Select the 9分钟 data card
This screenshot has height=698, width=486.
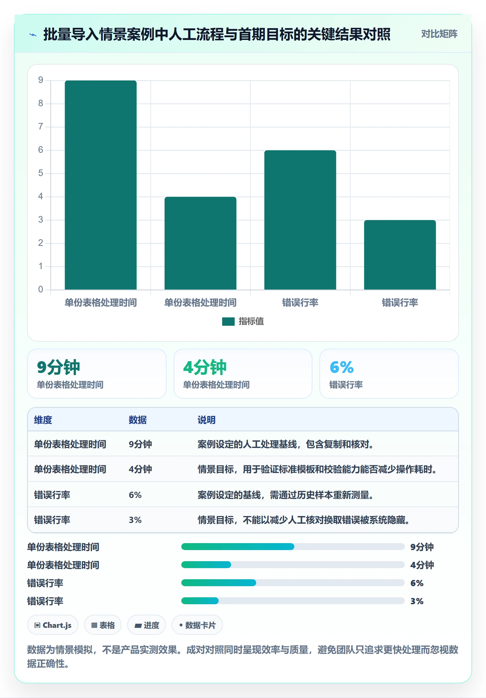pos(97,374)
